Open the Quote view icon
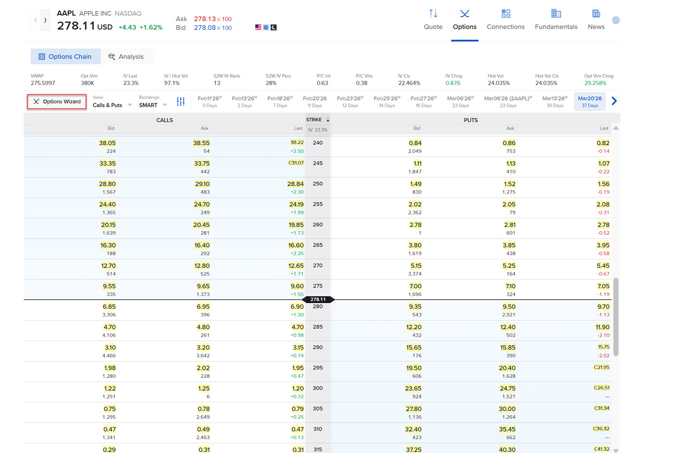The image size is (673, 453). pos(433,14)
